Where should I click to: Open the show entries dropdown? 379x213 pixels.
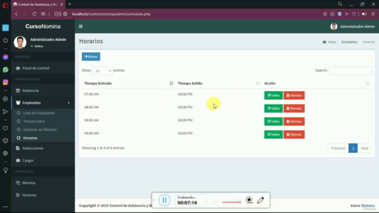[102, 71]
